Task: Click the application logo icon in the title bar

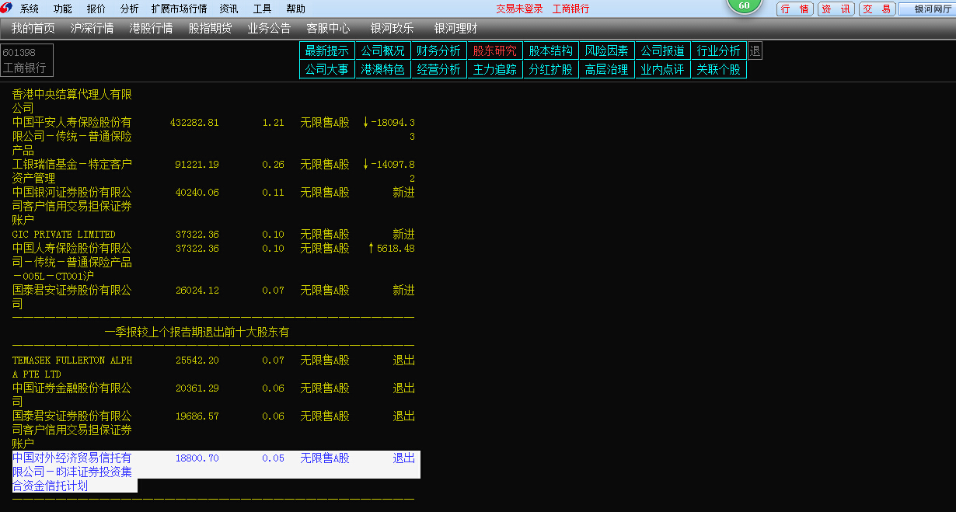Action: (x=7, y=9)
